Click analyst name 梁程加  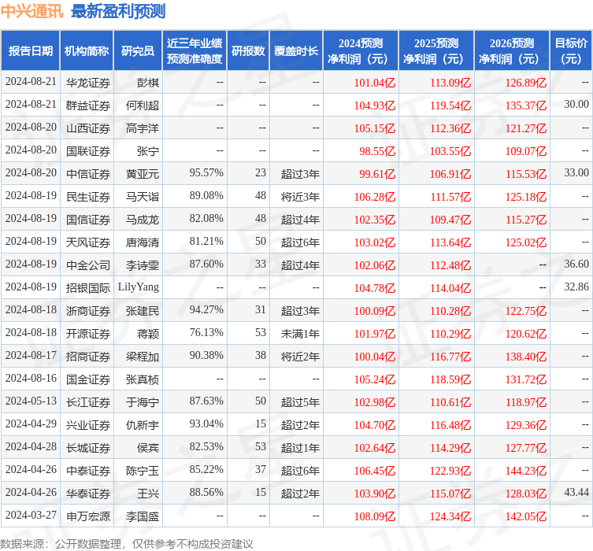[x=143, y=357]
